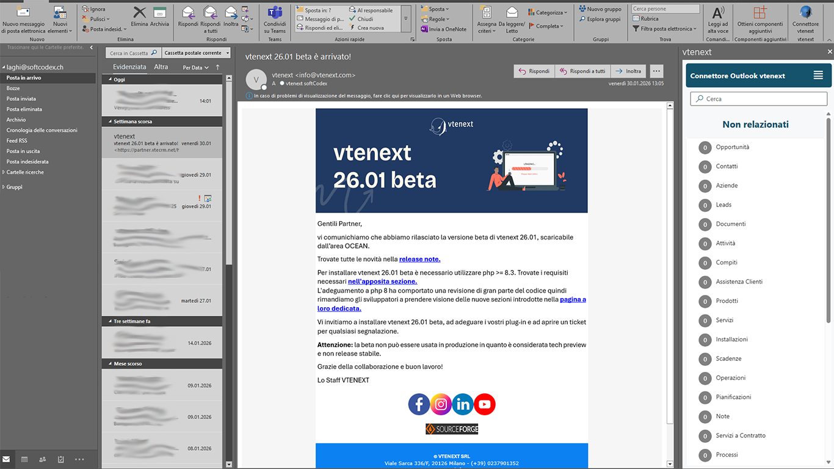This screenshot has width=834, height=469.
Task: Select Opportunità in the vtenext panel
Action: click(733, 147)
